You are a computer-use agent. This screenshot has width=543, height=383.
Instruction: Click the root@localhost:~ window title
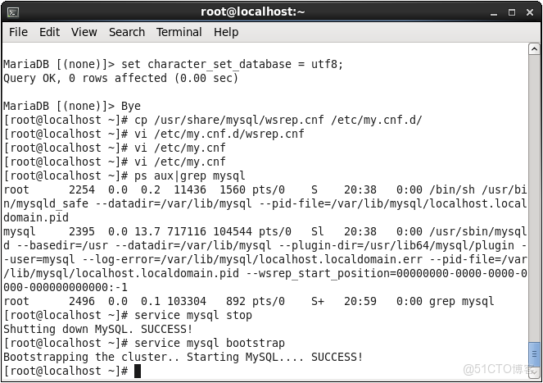pos(252,11)
